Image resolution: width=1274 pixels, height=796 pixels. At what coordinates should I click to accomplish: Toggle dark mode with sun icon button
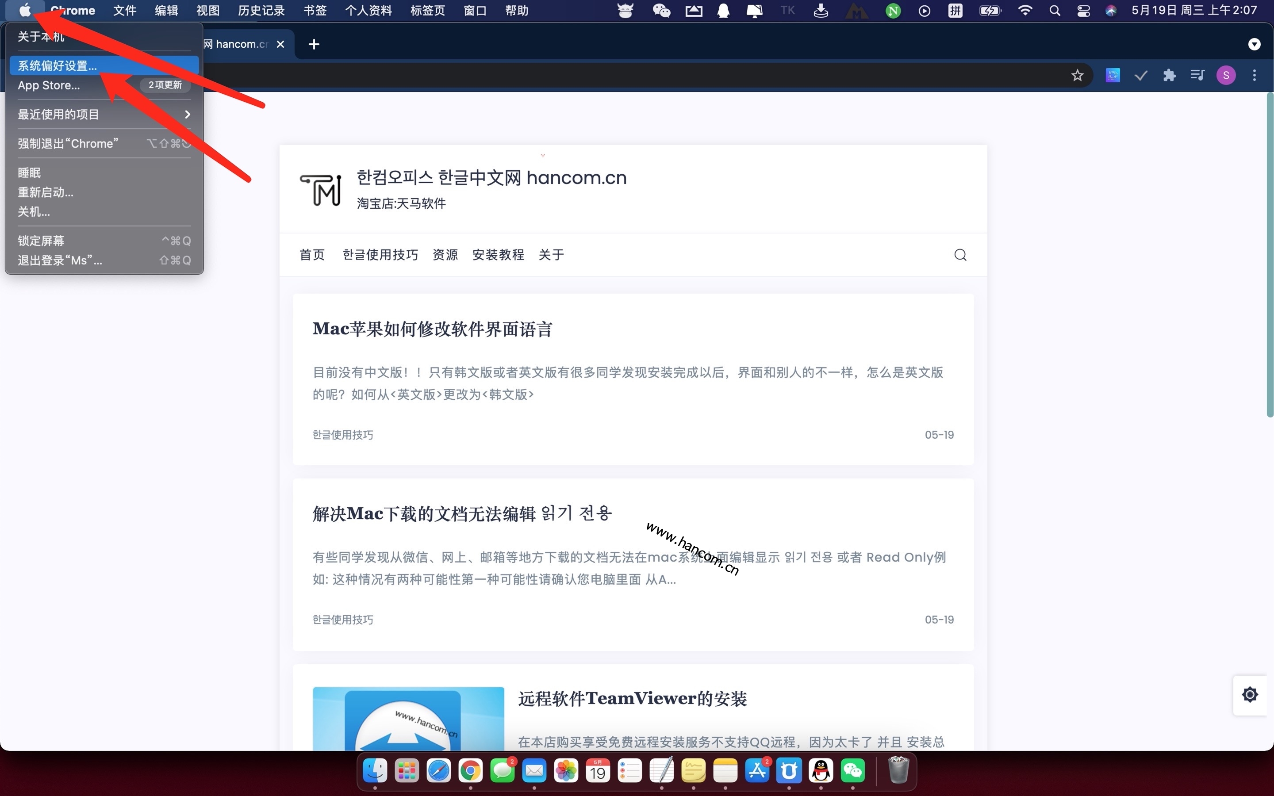coord(1250,695)
